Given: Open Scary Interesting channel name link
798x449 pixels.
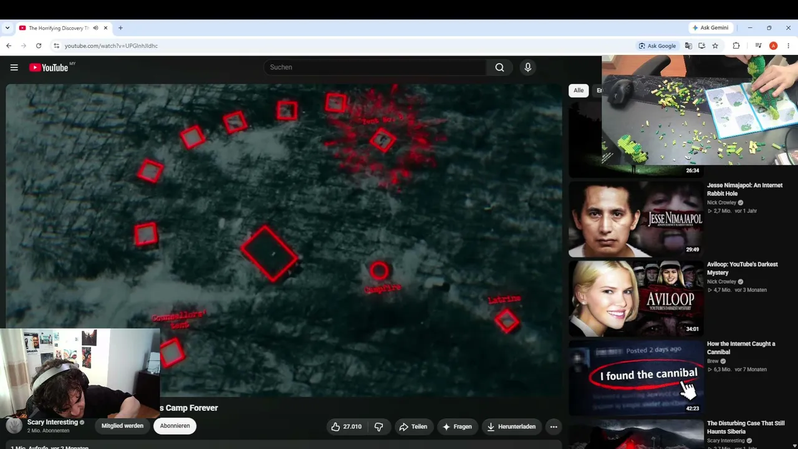Looking at the screenshot, I should click(52, 422).
